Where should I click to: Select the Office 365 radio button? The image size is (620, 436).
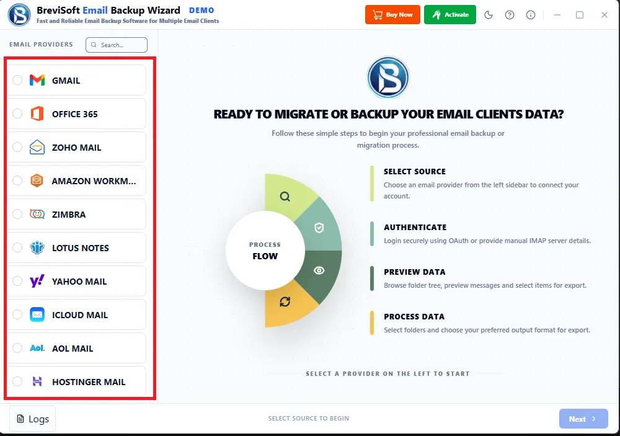click(x=17, y=114)
